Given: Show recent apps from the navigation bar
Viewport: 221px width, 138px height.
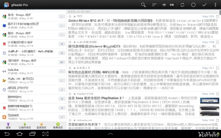Looking at the screenshot, I should (32, 134).
